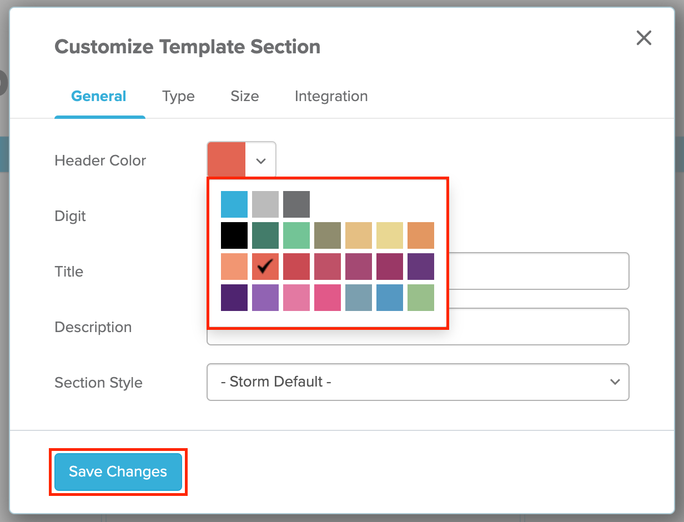
Task: Pick the sky blue color swatch
Action: pyautogui.click(x=234, y=204)
